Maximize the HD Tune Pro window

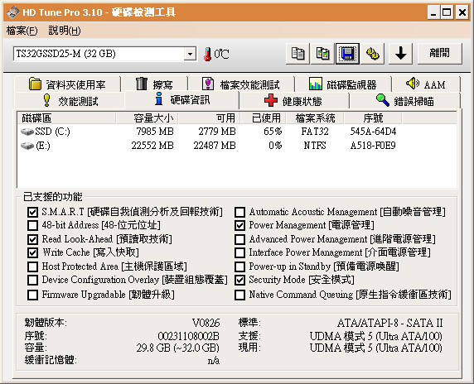(447, 12)
